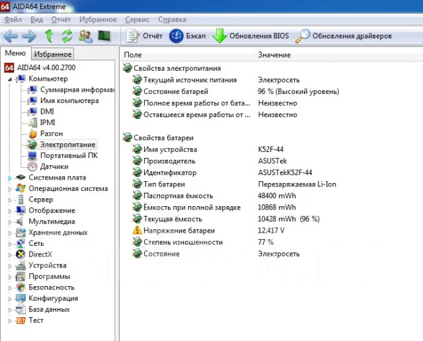423x341 pixels.
Task: Open Обновления драйверов in the toolbar
Action: (344, 36)
